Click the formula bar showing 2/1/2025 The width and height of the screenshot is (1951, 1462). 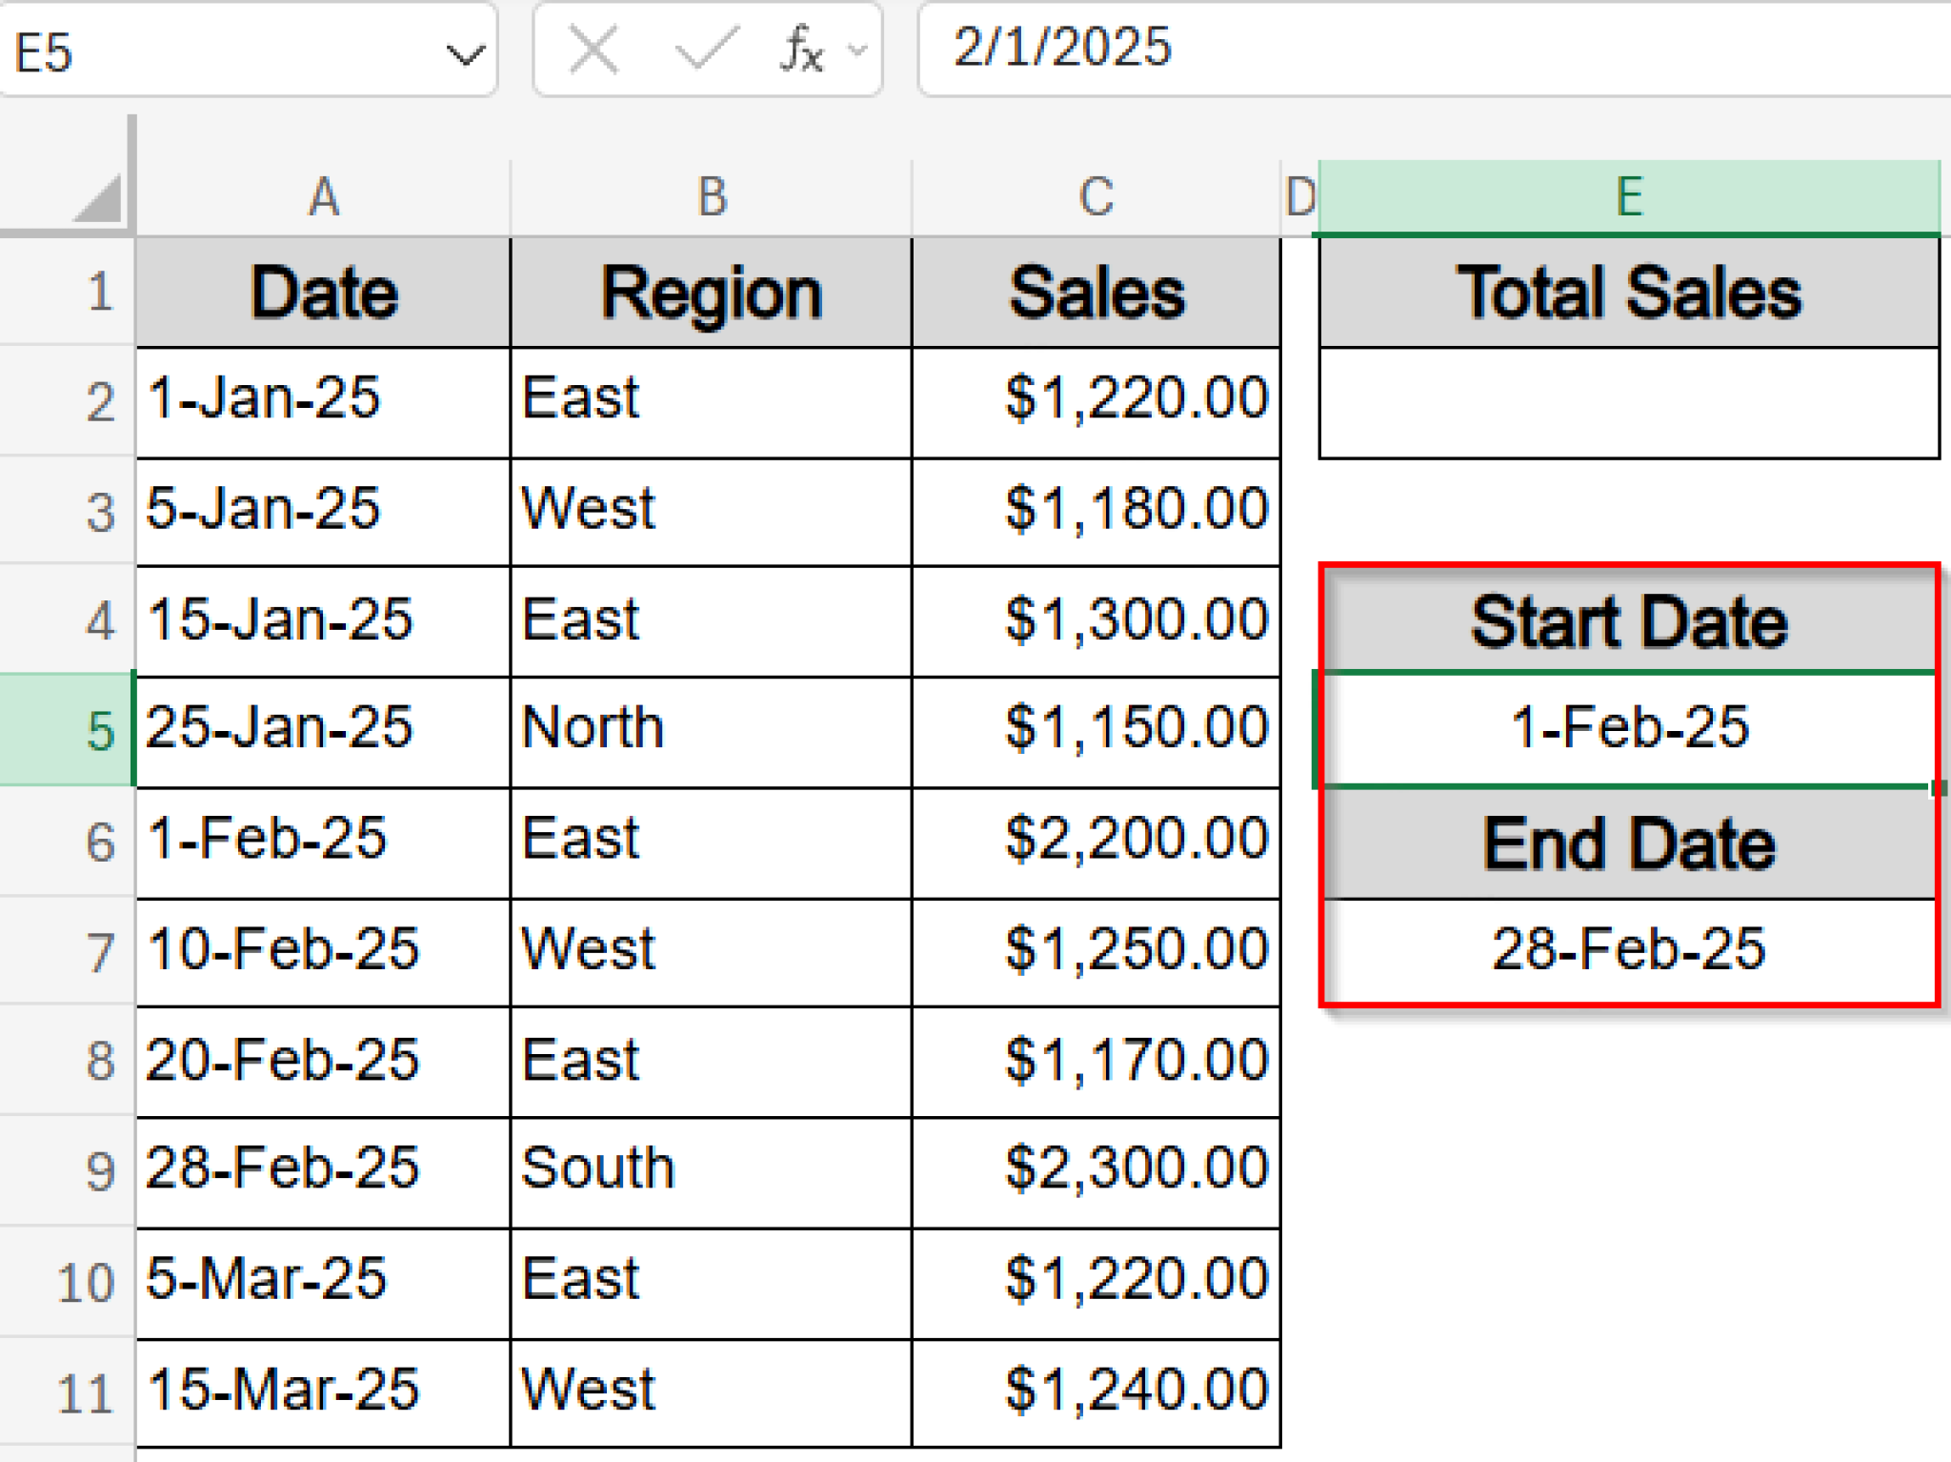click(1238, 50)
